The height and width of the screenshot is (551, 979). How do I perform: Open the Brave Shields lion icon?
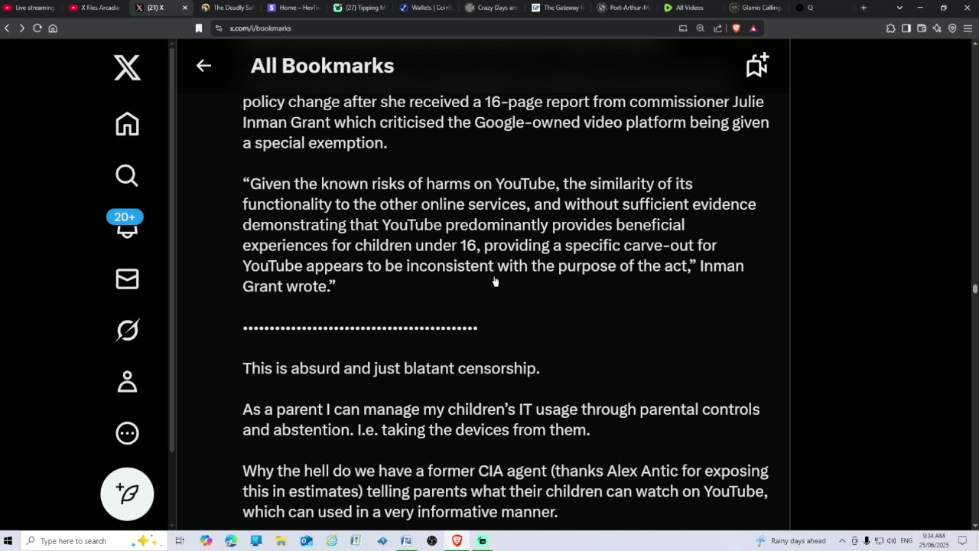[736, 28]
